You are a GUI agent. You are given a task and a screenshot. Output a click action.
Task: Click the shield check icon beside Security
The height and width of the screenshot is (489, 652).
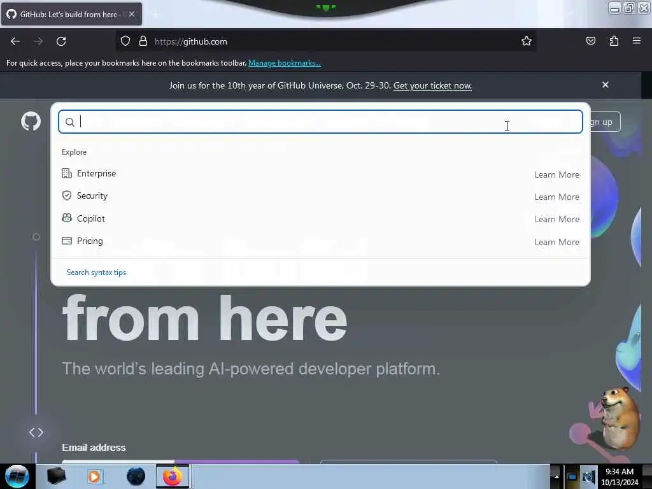click(x=66, y=195)
